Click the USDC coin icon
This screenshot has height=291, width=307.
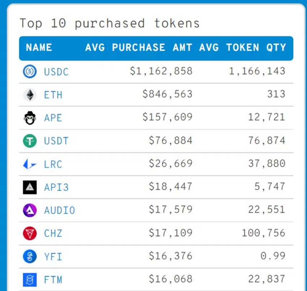pyautogui.click(x=30, y=72)
